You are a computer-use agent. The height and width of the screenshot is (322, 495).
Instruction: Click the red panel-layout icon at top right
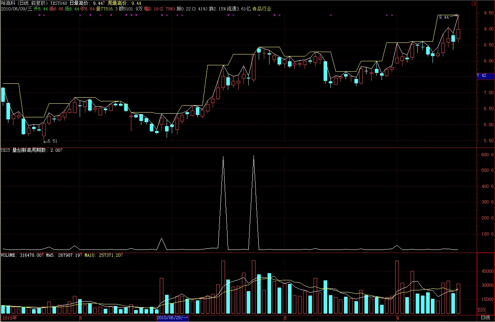[474, 3]
